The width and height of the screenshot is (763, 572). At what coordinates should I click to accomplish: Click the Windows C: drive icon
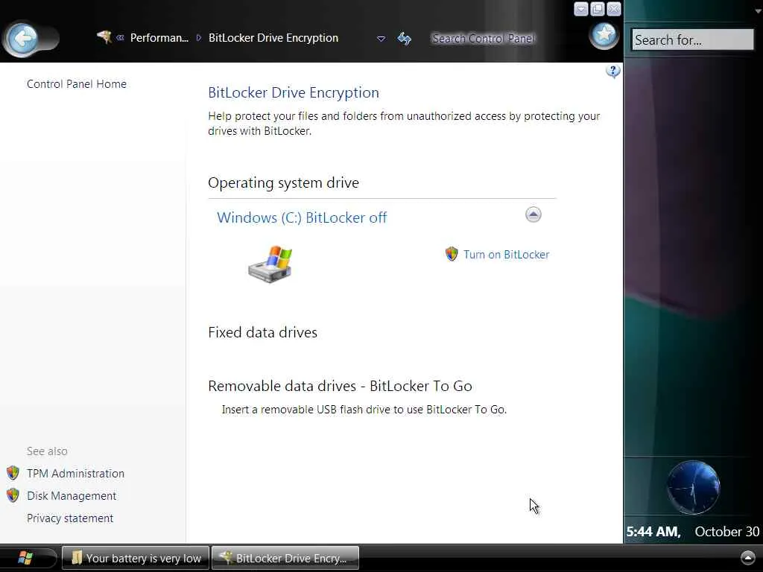pyautogui.click(x=270, y=264)
